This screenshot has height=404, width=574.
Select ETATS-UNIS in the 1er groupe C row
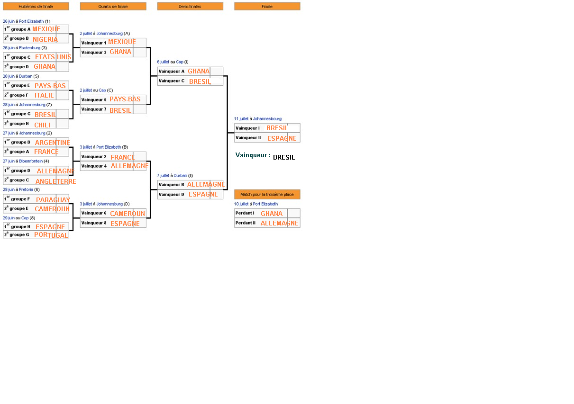(x=53, y=57)
